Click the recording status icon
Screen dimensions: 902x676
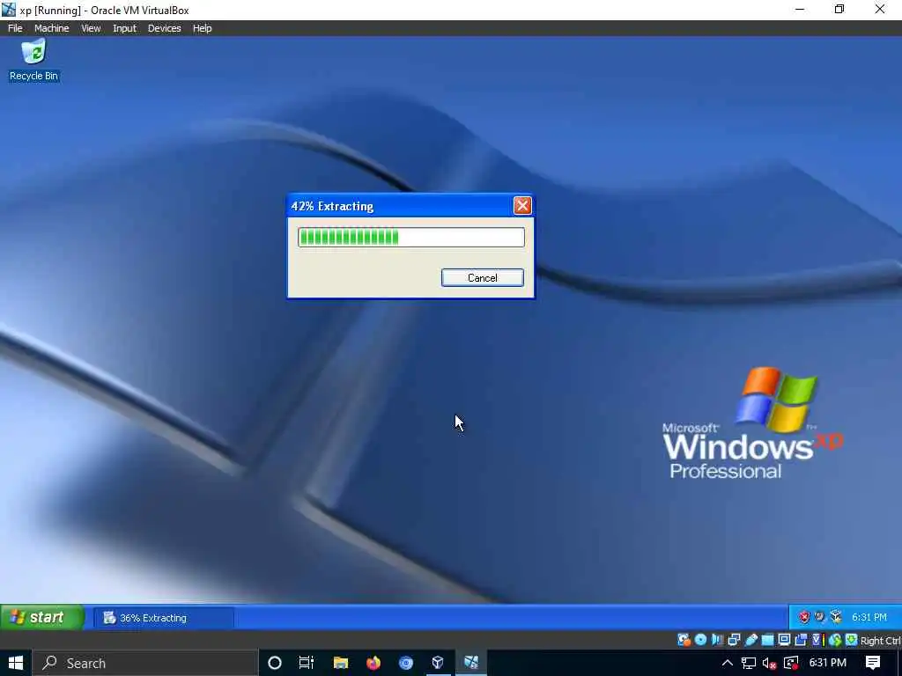(x=801, y=640)
